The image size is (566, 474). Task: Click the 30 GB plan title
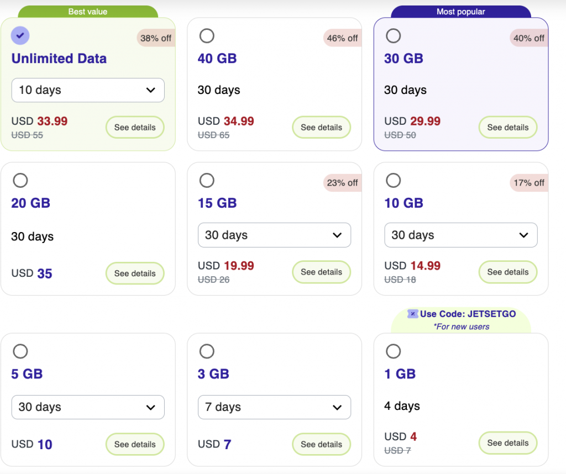point(403,59)
